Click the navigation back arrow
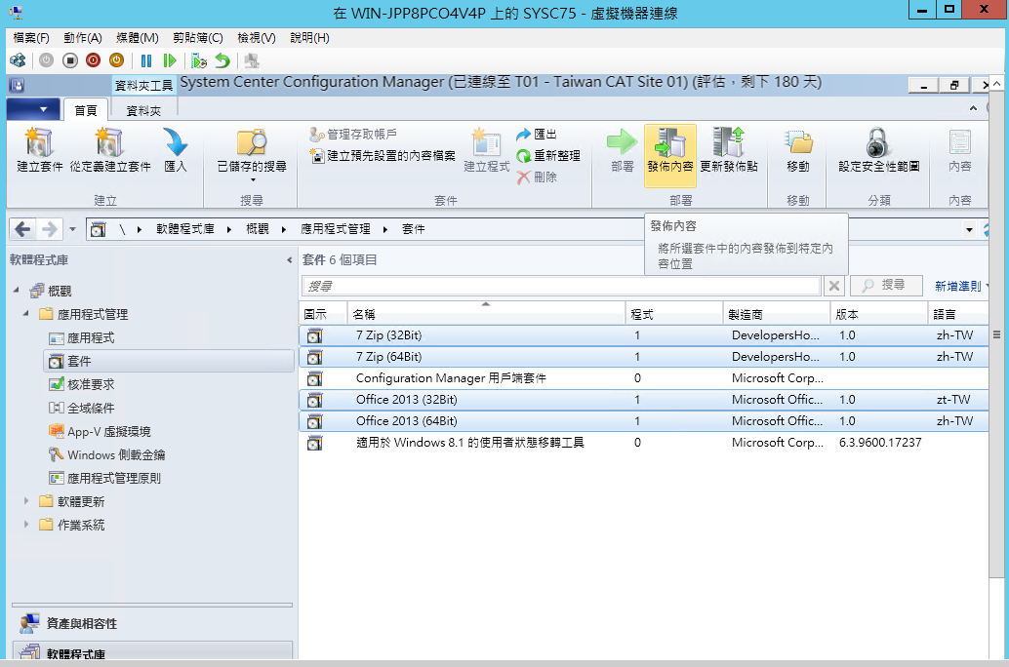 pos(23,229)
